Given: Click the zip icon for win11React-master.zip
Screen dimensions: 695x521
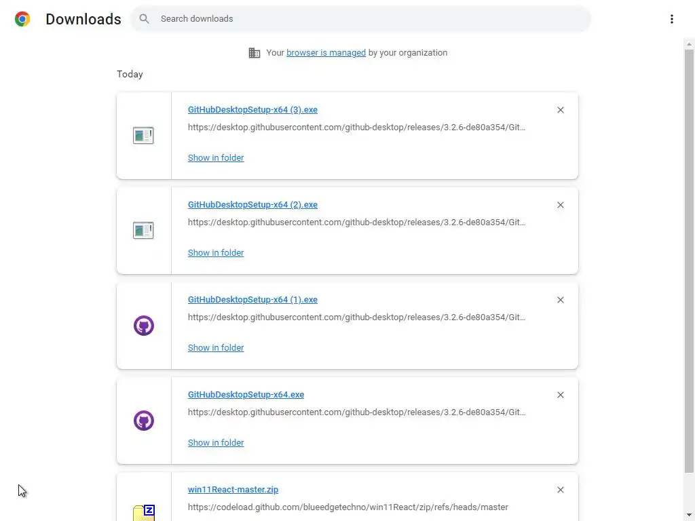Looking at the screenshot, I should point(144,512).
